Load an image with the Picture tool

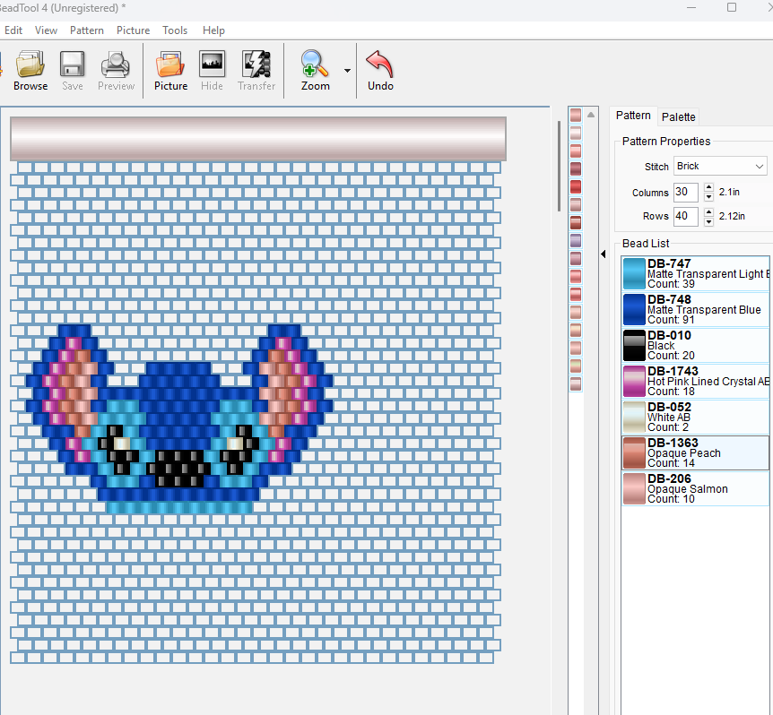coord(170,71)
